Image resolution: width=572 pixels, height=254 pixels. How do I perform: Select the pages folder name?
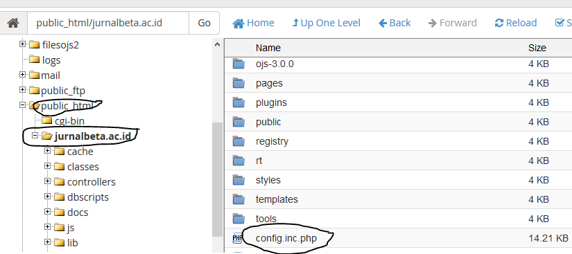click(x=269, y=83)
